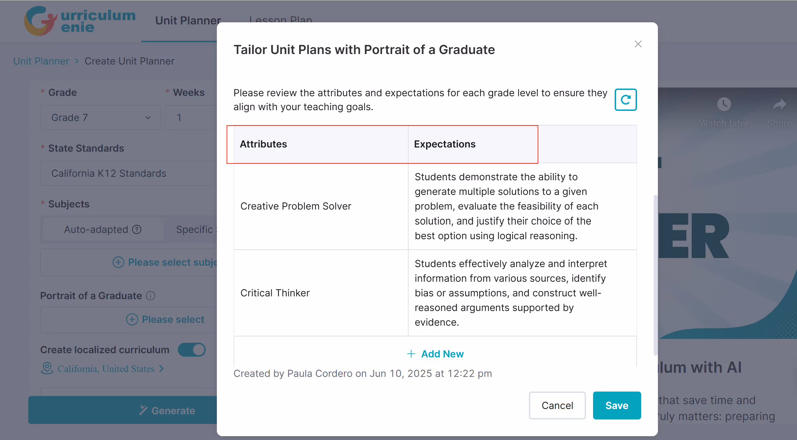Click the Portrait of a Graduate info icon
Image resolution: width=797 pixels, height=440 pixels.
click(151, 296)
